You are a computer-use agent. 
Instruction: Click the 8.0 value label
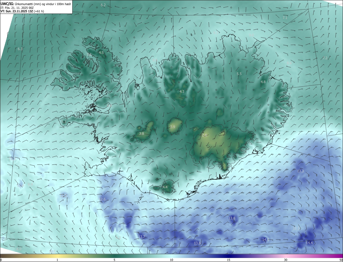coord(19,249)
